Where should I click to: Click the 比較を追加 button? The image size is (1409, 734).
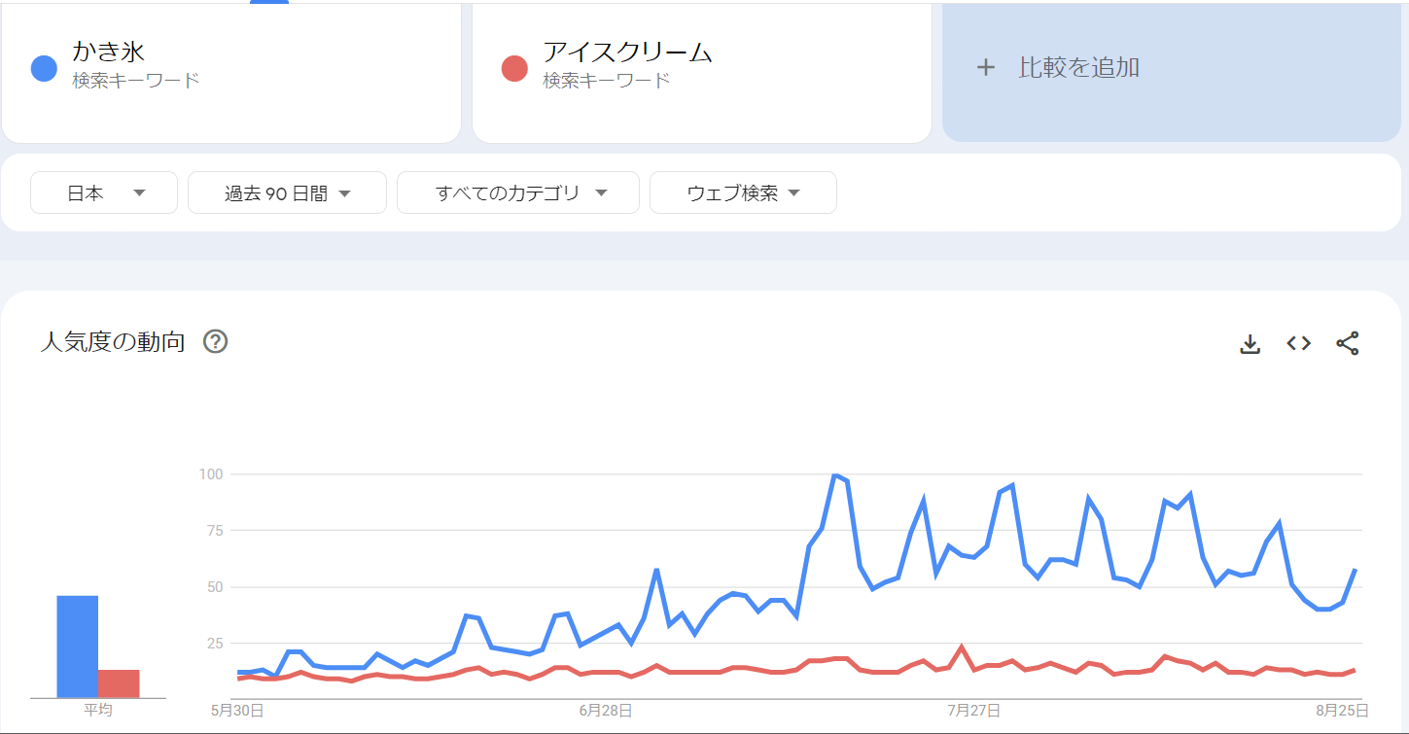click(x=1078, y=68)
